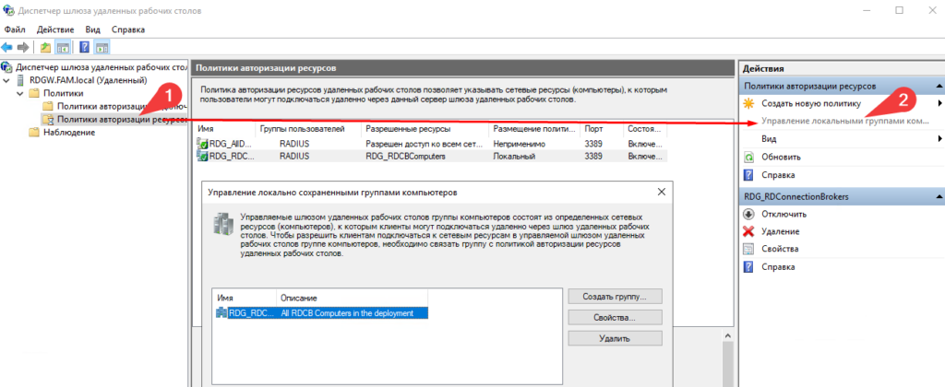This screenshot has width=945, height=387.
Task: Expand the Вид submenu arrow in actions
Action: 939,138
